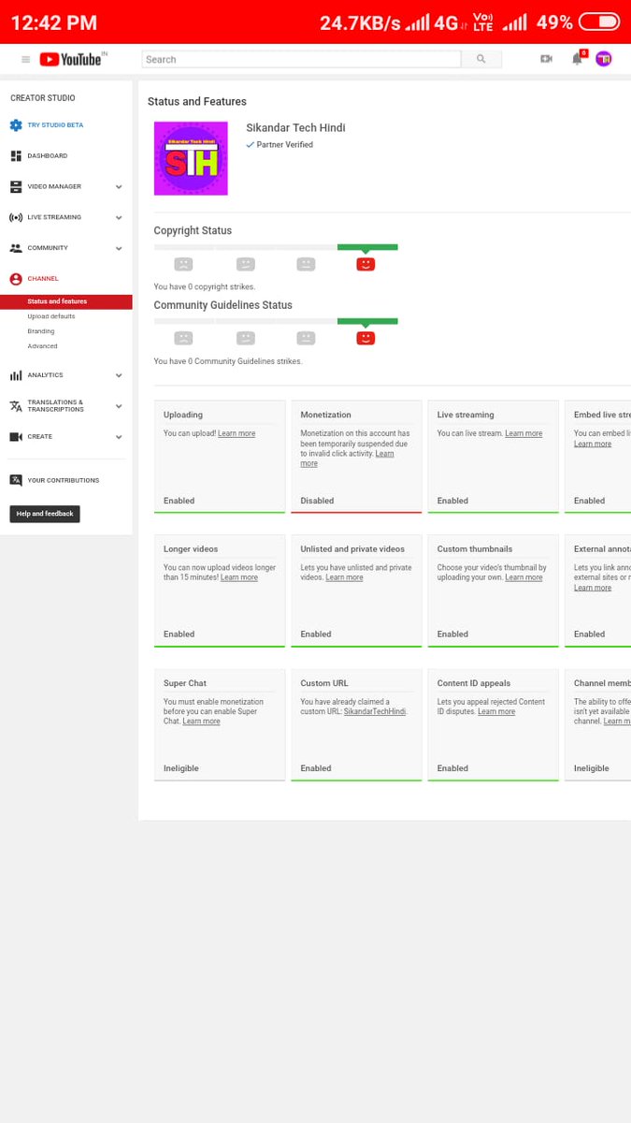Click the Copyright Status green progress bar
This screenshot has width=631, height=1123.
click(367, 247)
